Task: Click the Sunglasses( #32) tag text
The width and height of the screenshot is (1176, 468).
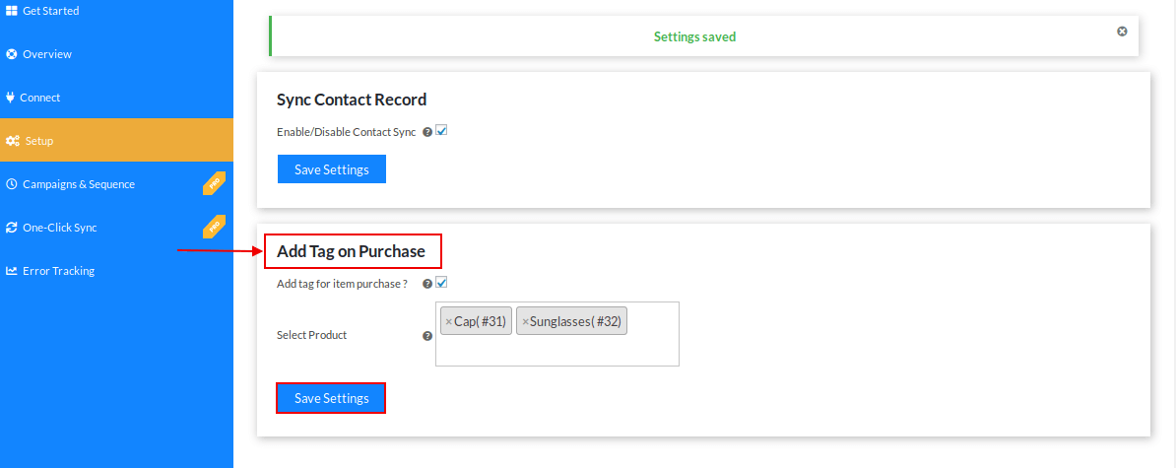Action: 576,322
